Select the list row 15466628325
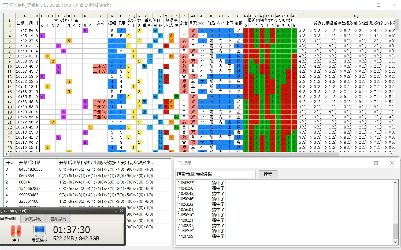 (87, 189)
